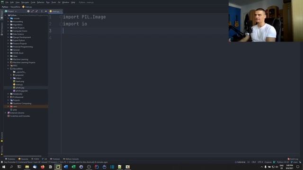Open the View menu
This screenshot has height=170, width=303.
18,2
